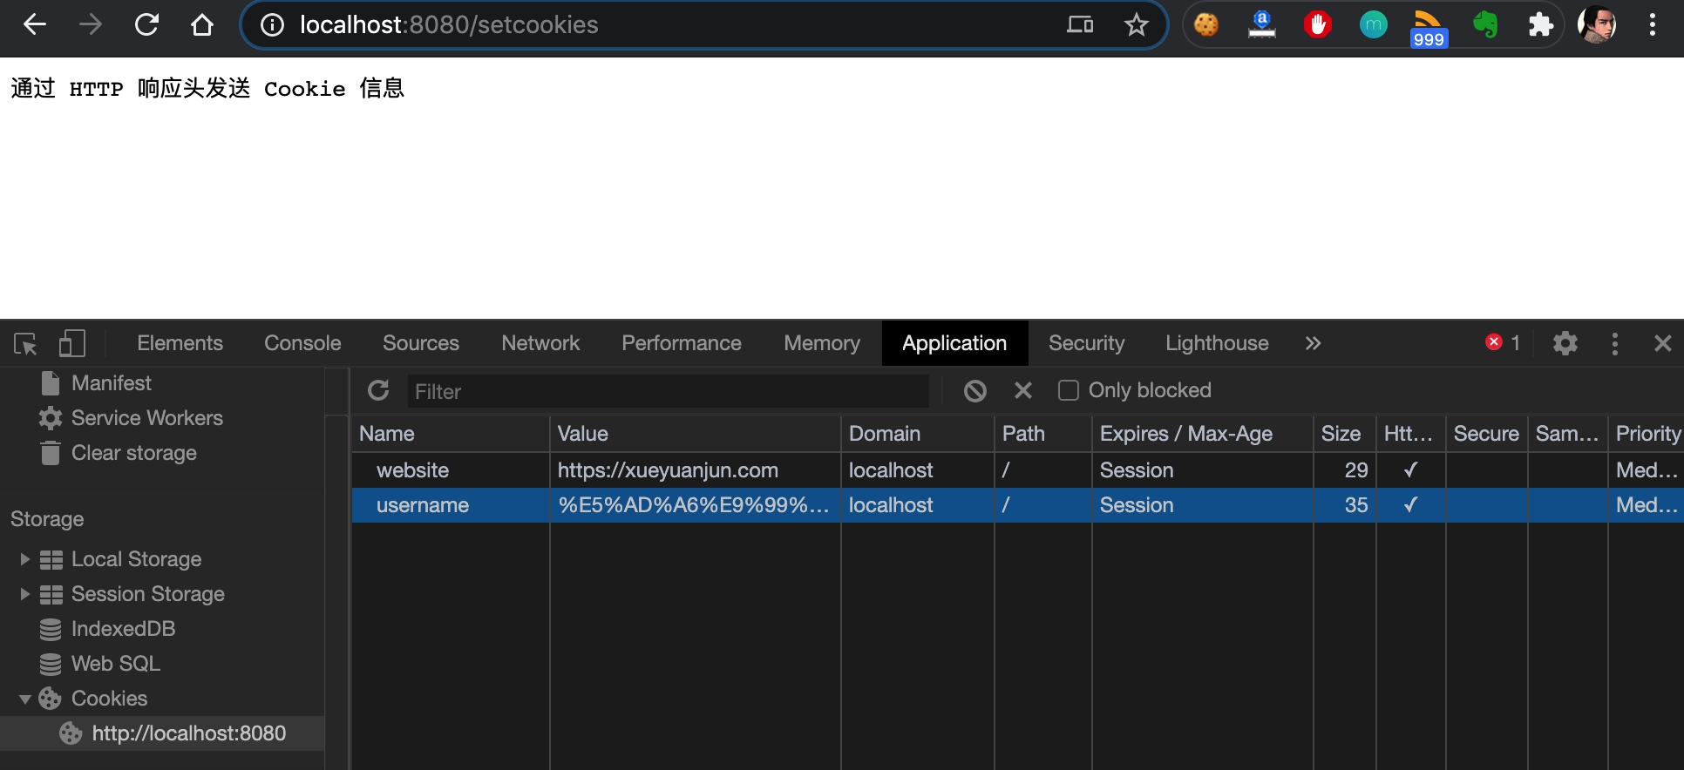Screen dimensions: 1684x770
Task: Click the browser forward arrow
Action: 91,24
